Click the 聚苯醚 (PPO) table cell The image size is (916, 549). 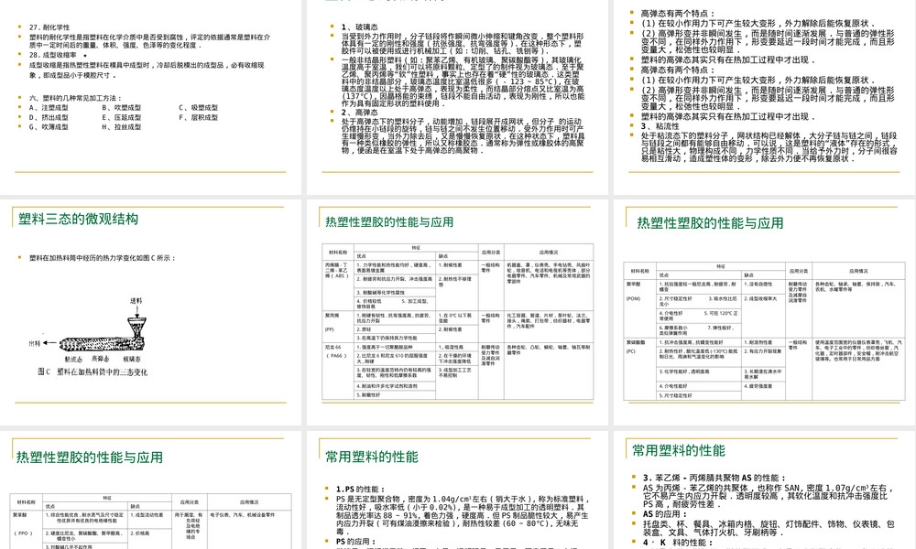click(x=27, y=530)
